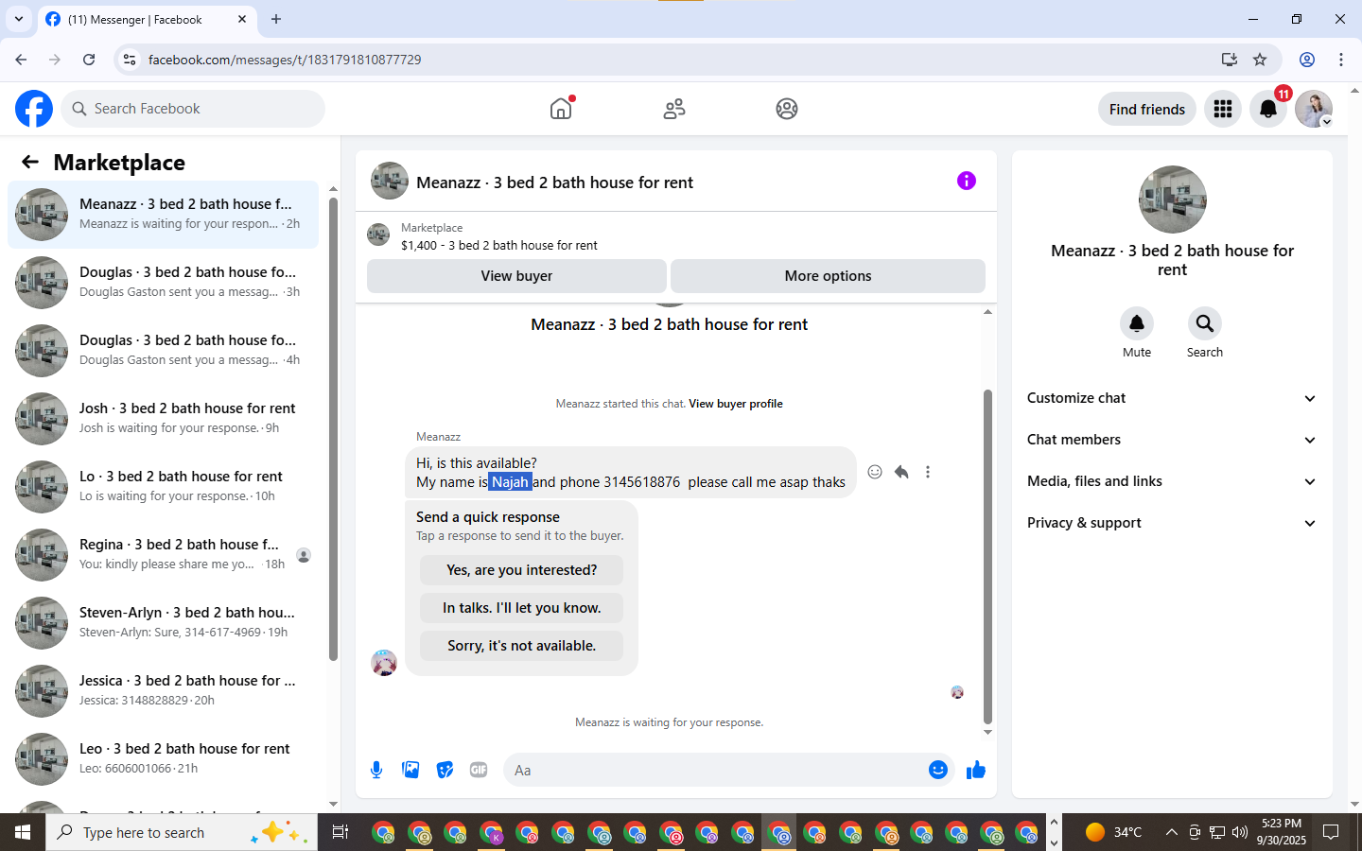
Task: Open Douglas conversation from 3h ago
Action: pyautogui.click(x=163, y=283)
